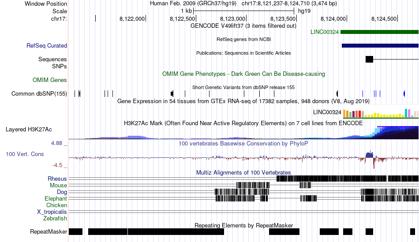Select the Dog alignment row label
Image resolution: width=419 pixels, height=242 pixels.
pos(62,192)
